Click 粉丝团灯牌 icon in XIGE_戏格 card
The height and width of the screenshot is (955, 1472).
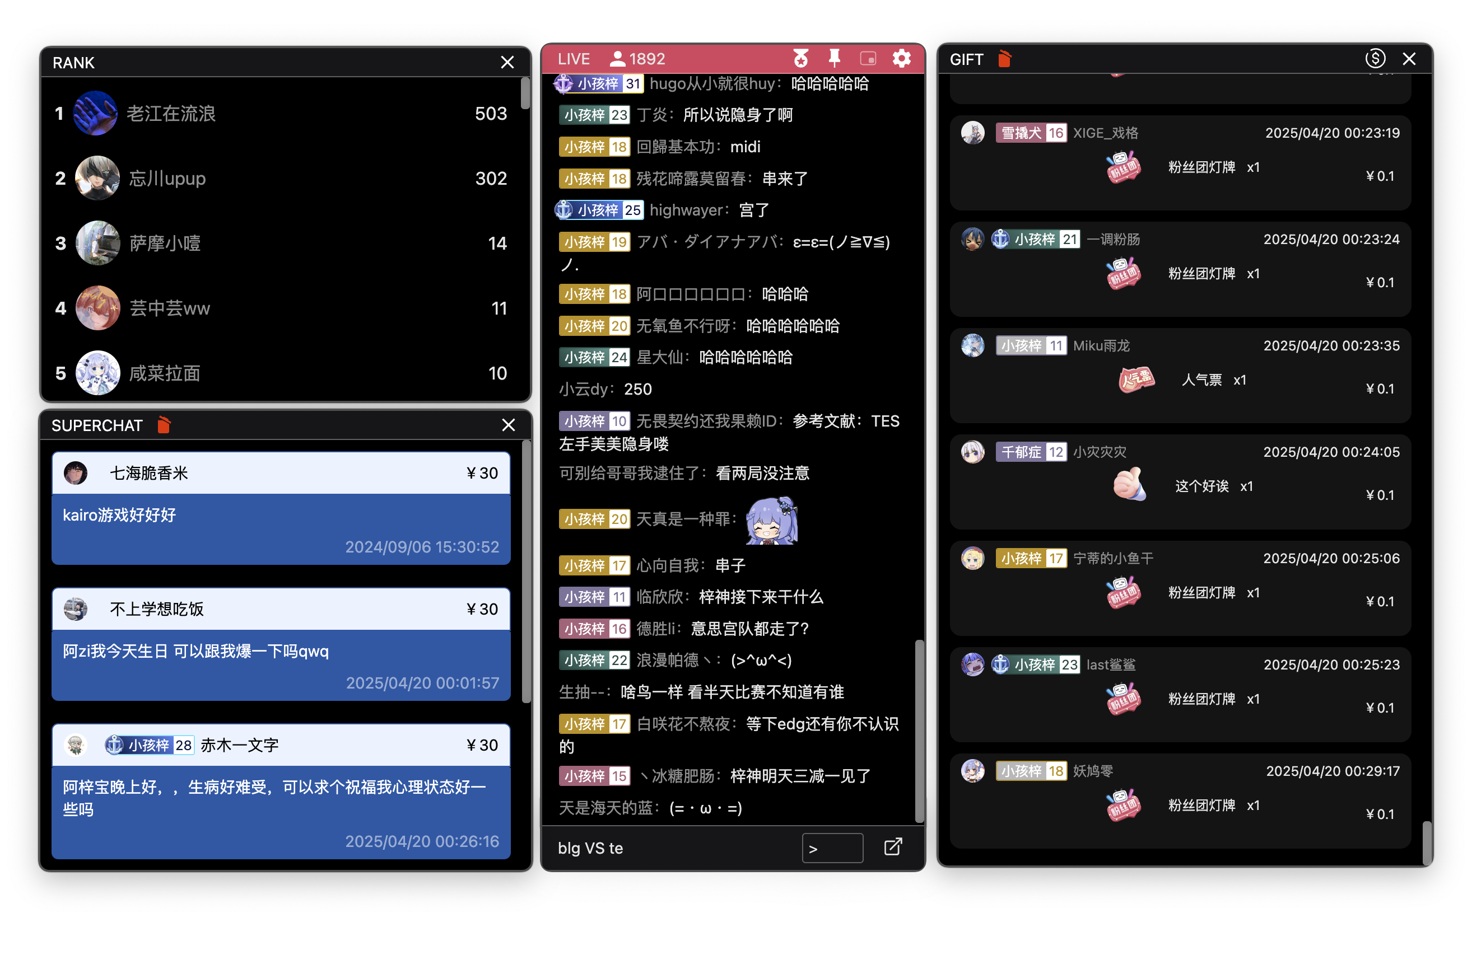[1123, 167]
